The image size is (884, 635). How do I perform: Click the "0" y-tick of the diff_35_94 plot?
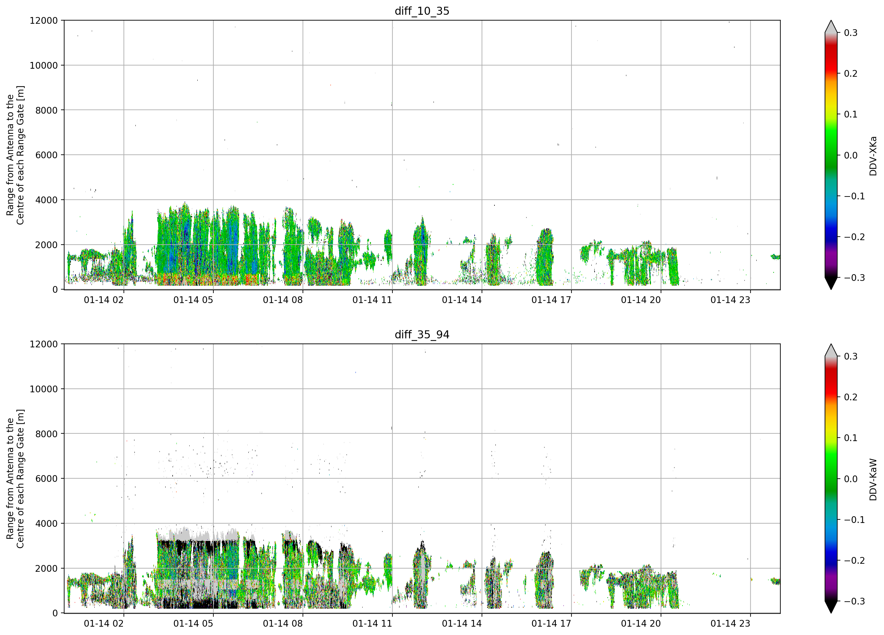click(55, 613)
